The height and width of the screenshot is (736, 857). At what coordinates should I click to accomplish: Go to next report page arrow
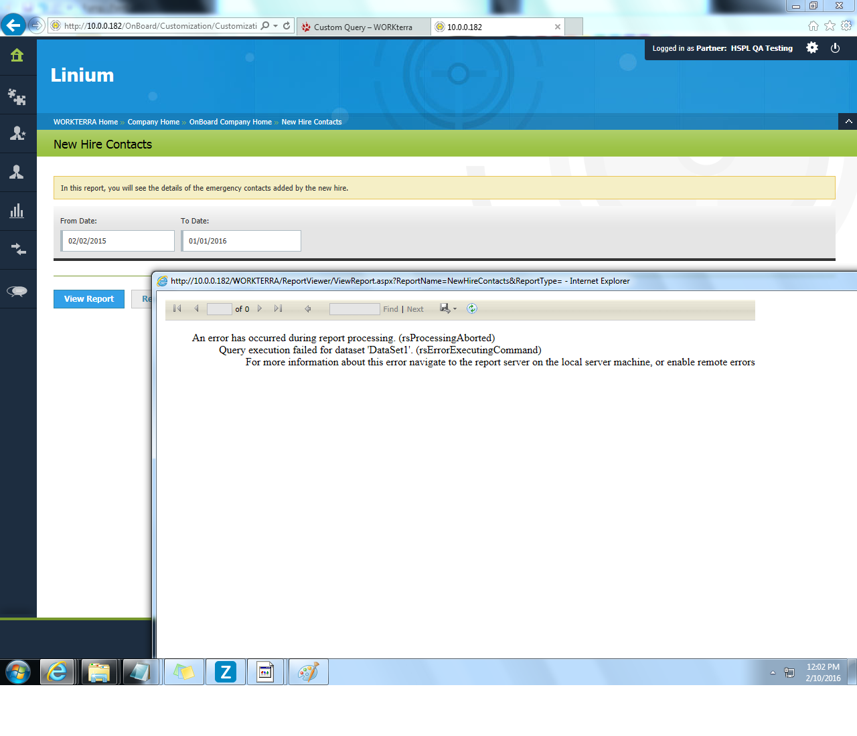point(260,308)
